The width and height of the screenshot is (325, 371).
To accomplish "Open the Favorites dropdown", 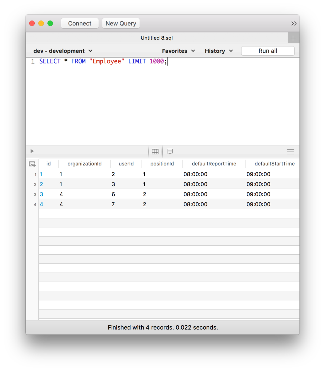I will [x=178, y=51].
